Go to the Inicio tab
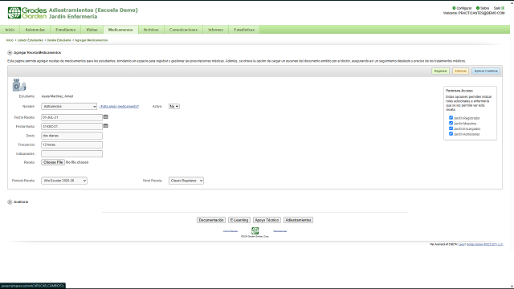514x289 pixels. (10, 30)
